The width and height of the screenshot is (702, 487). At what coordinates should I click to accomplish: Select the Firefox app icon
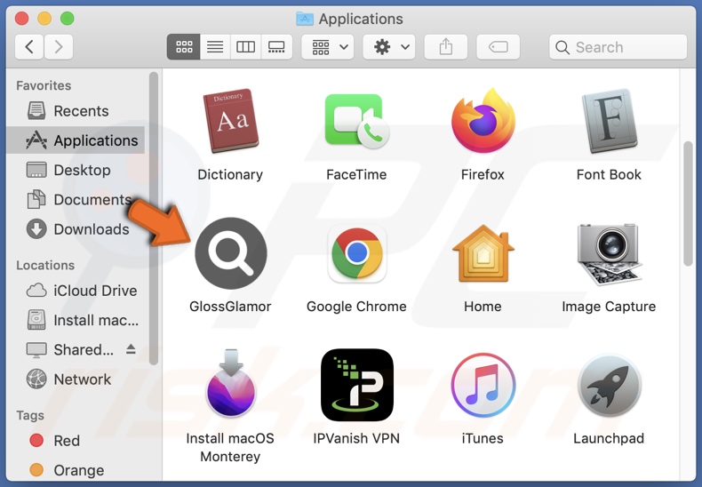483,120
